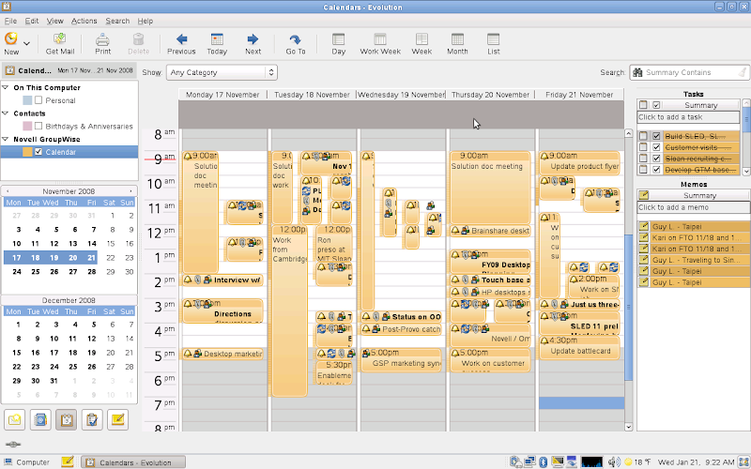Toggle completion checkbox for Sloan recruiting task
The image size is (751, 469).
[656, 159]
